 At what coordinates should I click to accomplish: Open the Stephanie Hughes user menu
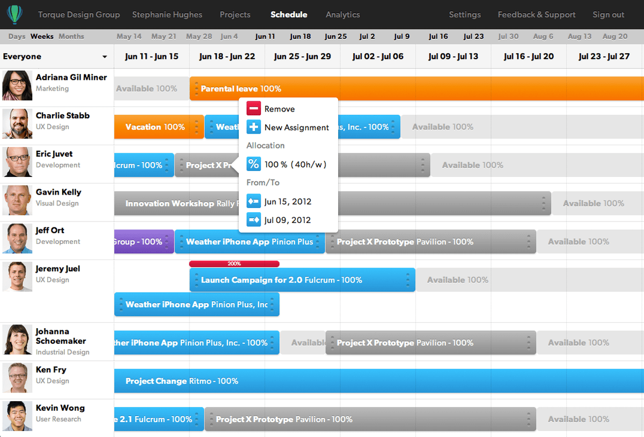pyautogui.click(x=167, y=14)
